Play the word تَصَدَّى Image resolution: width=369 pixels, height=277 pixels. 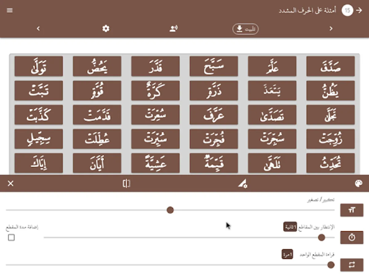(x=272, y=115)
